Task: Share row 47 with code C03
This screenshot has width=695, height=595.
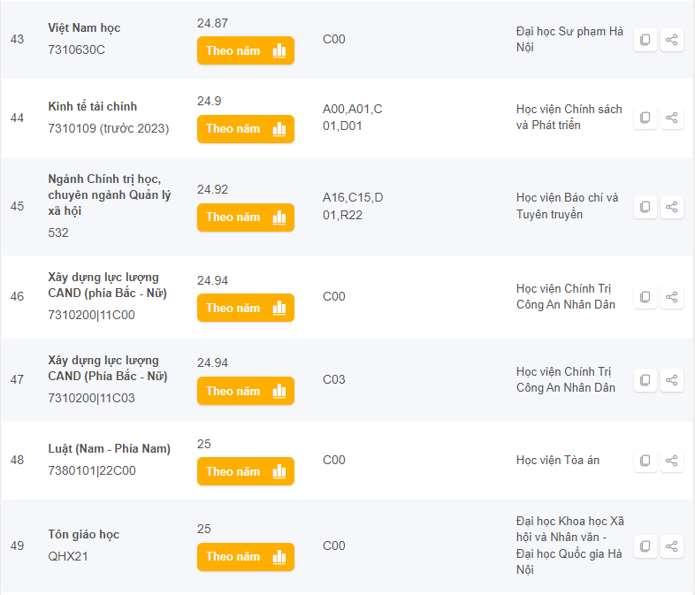Action: pyautogui.click(x=672, y=380)
